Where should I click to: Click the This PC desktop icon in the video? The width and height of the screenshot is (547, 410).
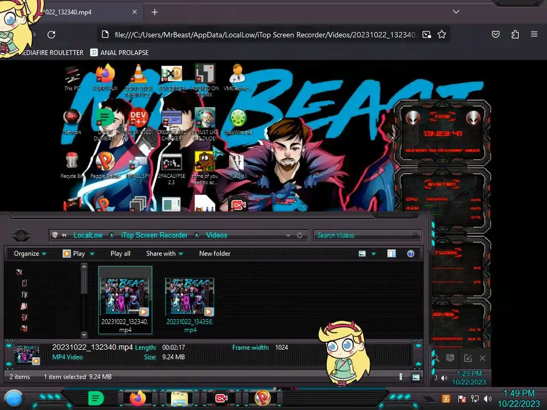72,77
